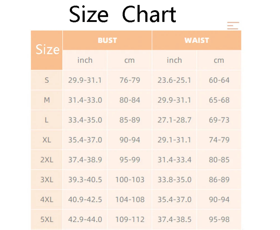Click waist inch value 27.1-28.7

[x=174, y=120]
